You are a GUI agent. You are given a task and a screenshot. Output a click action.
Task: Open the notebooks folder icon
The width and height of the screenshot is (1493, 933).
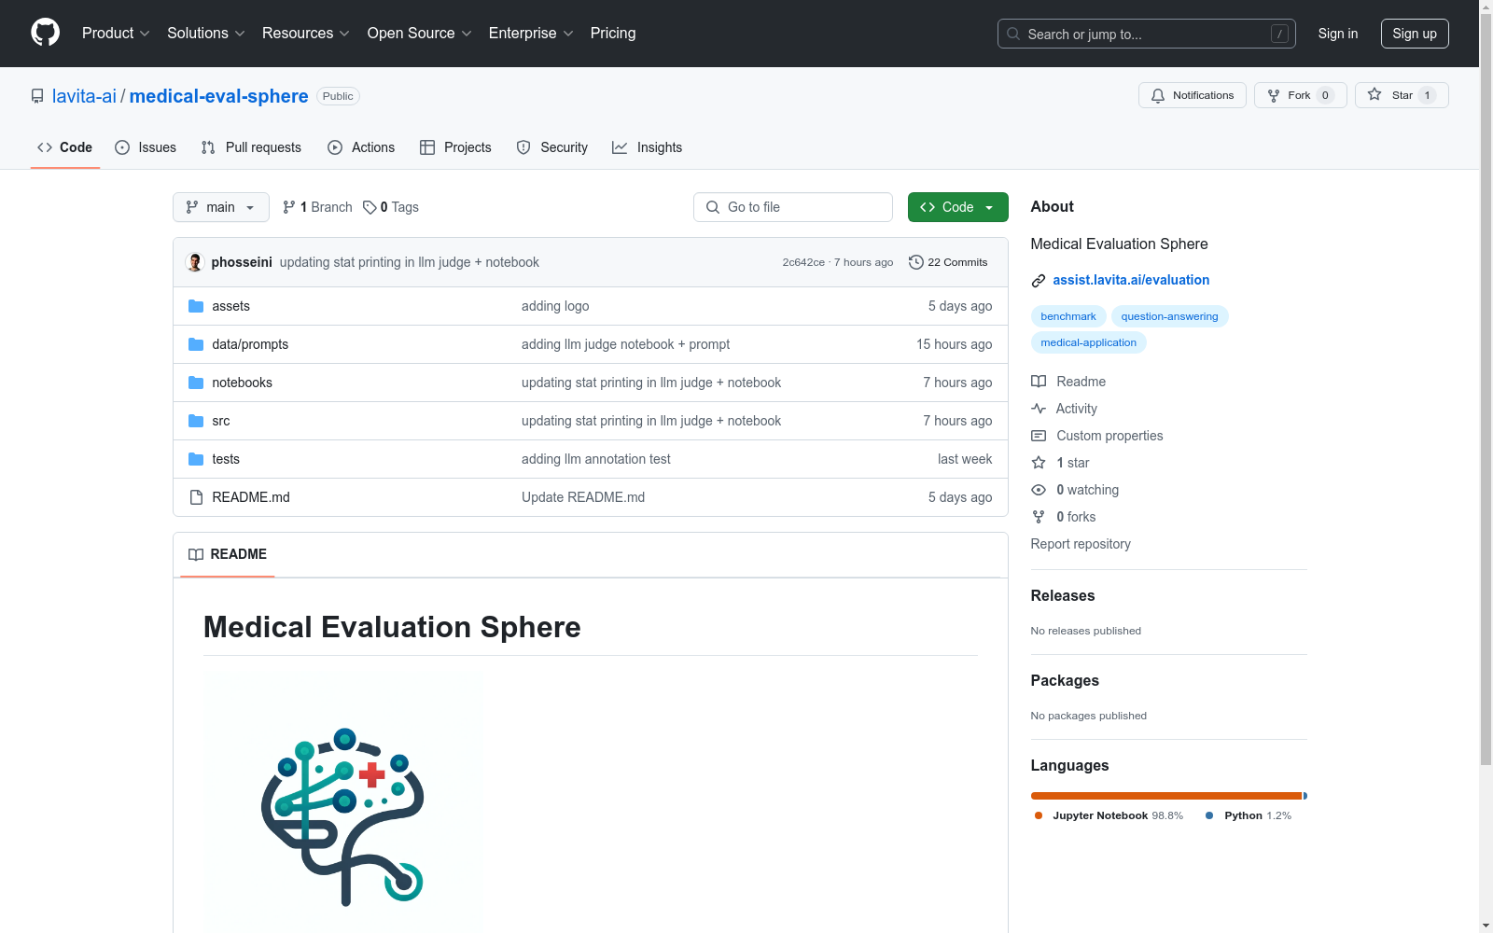tap(196, 383)
